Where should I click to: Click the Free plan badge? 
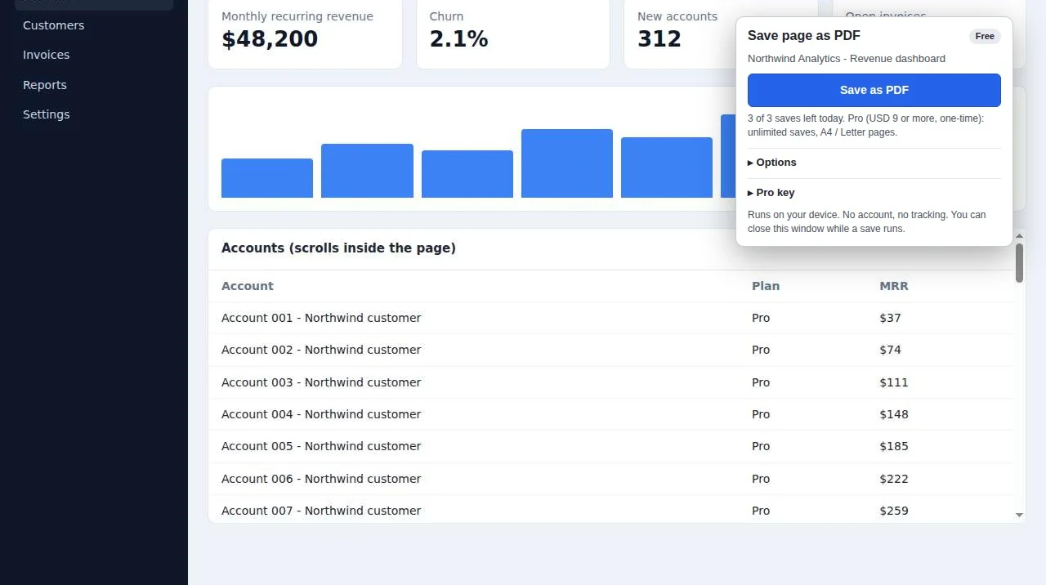click(x=985, y=36)
